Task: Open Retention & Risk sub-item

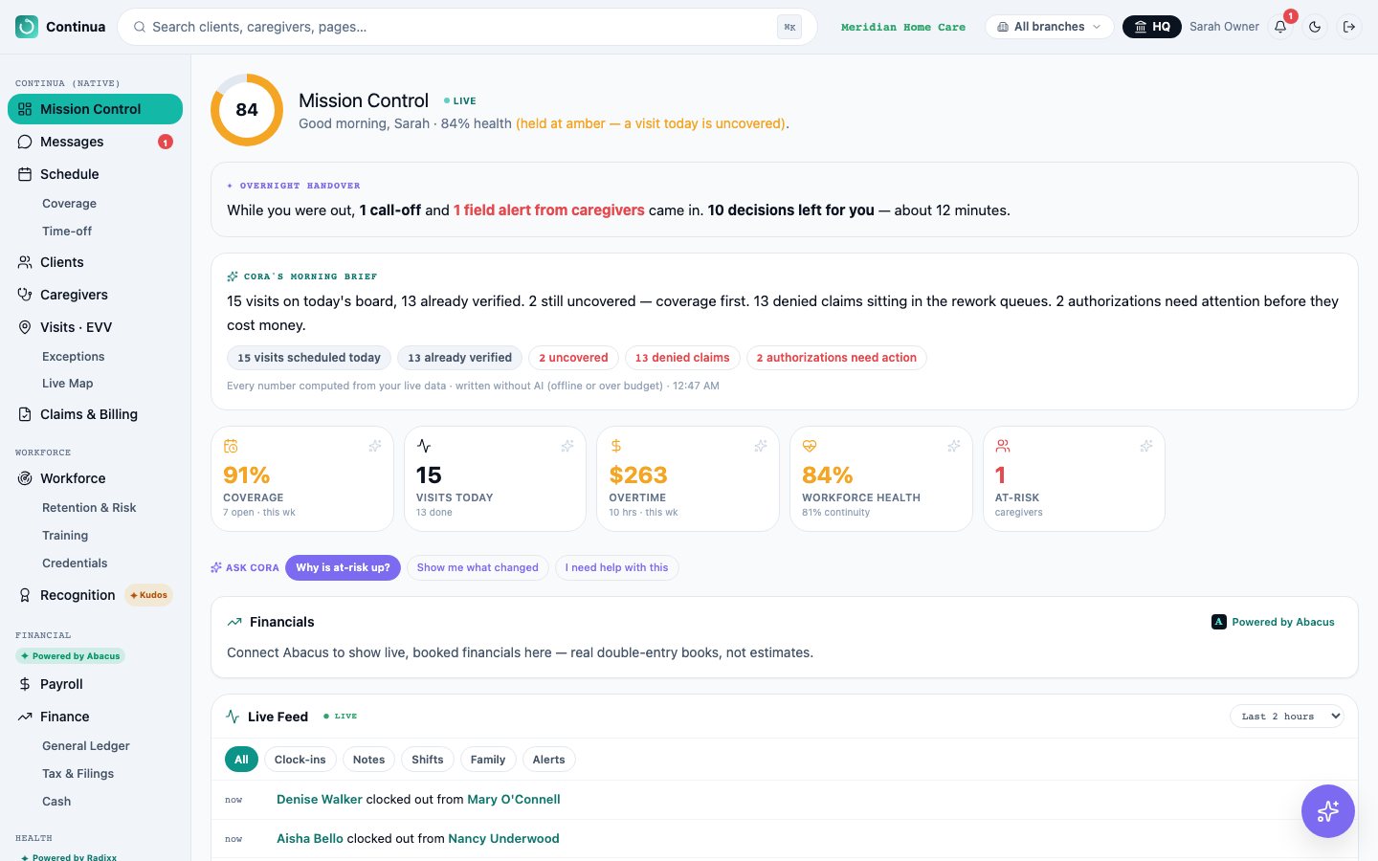Action: (x=89, y=508)
